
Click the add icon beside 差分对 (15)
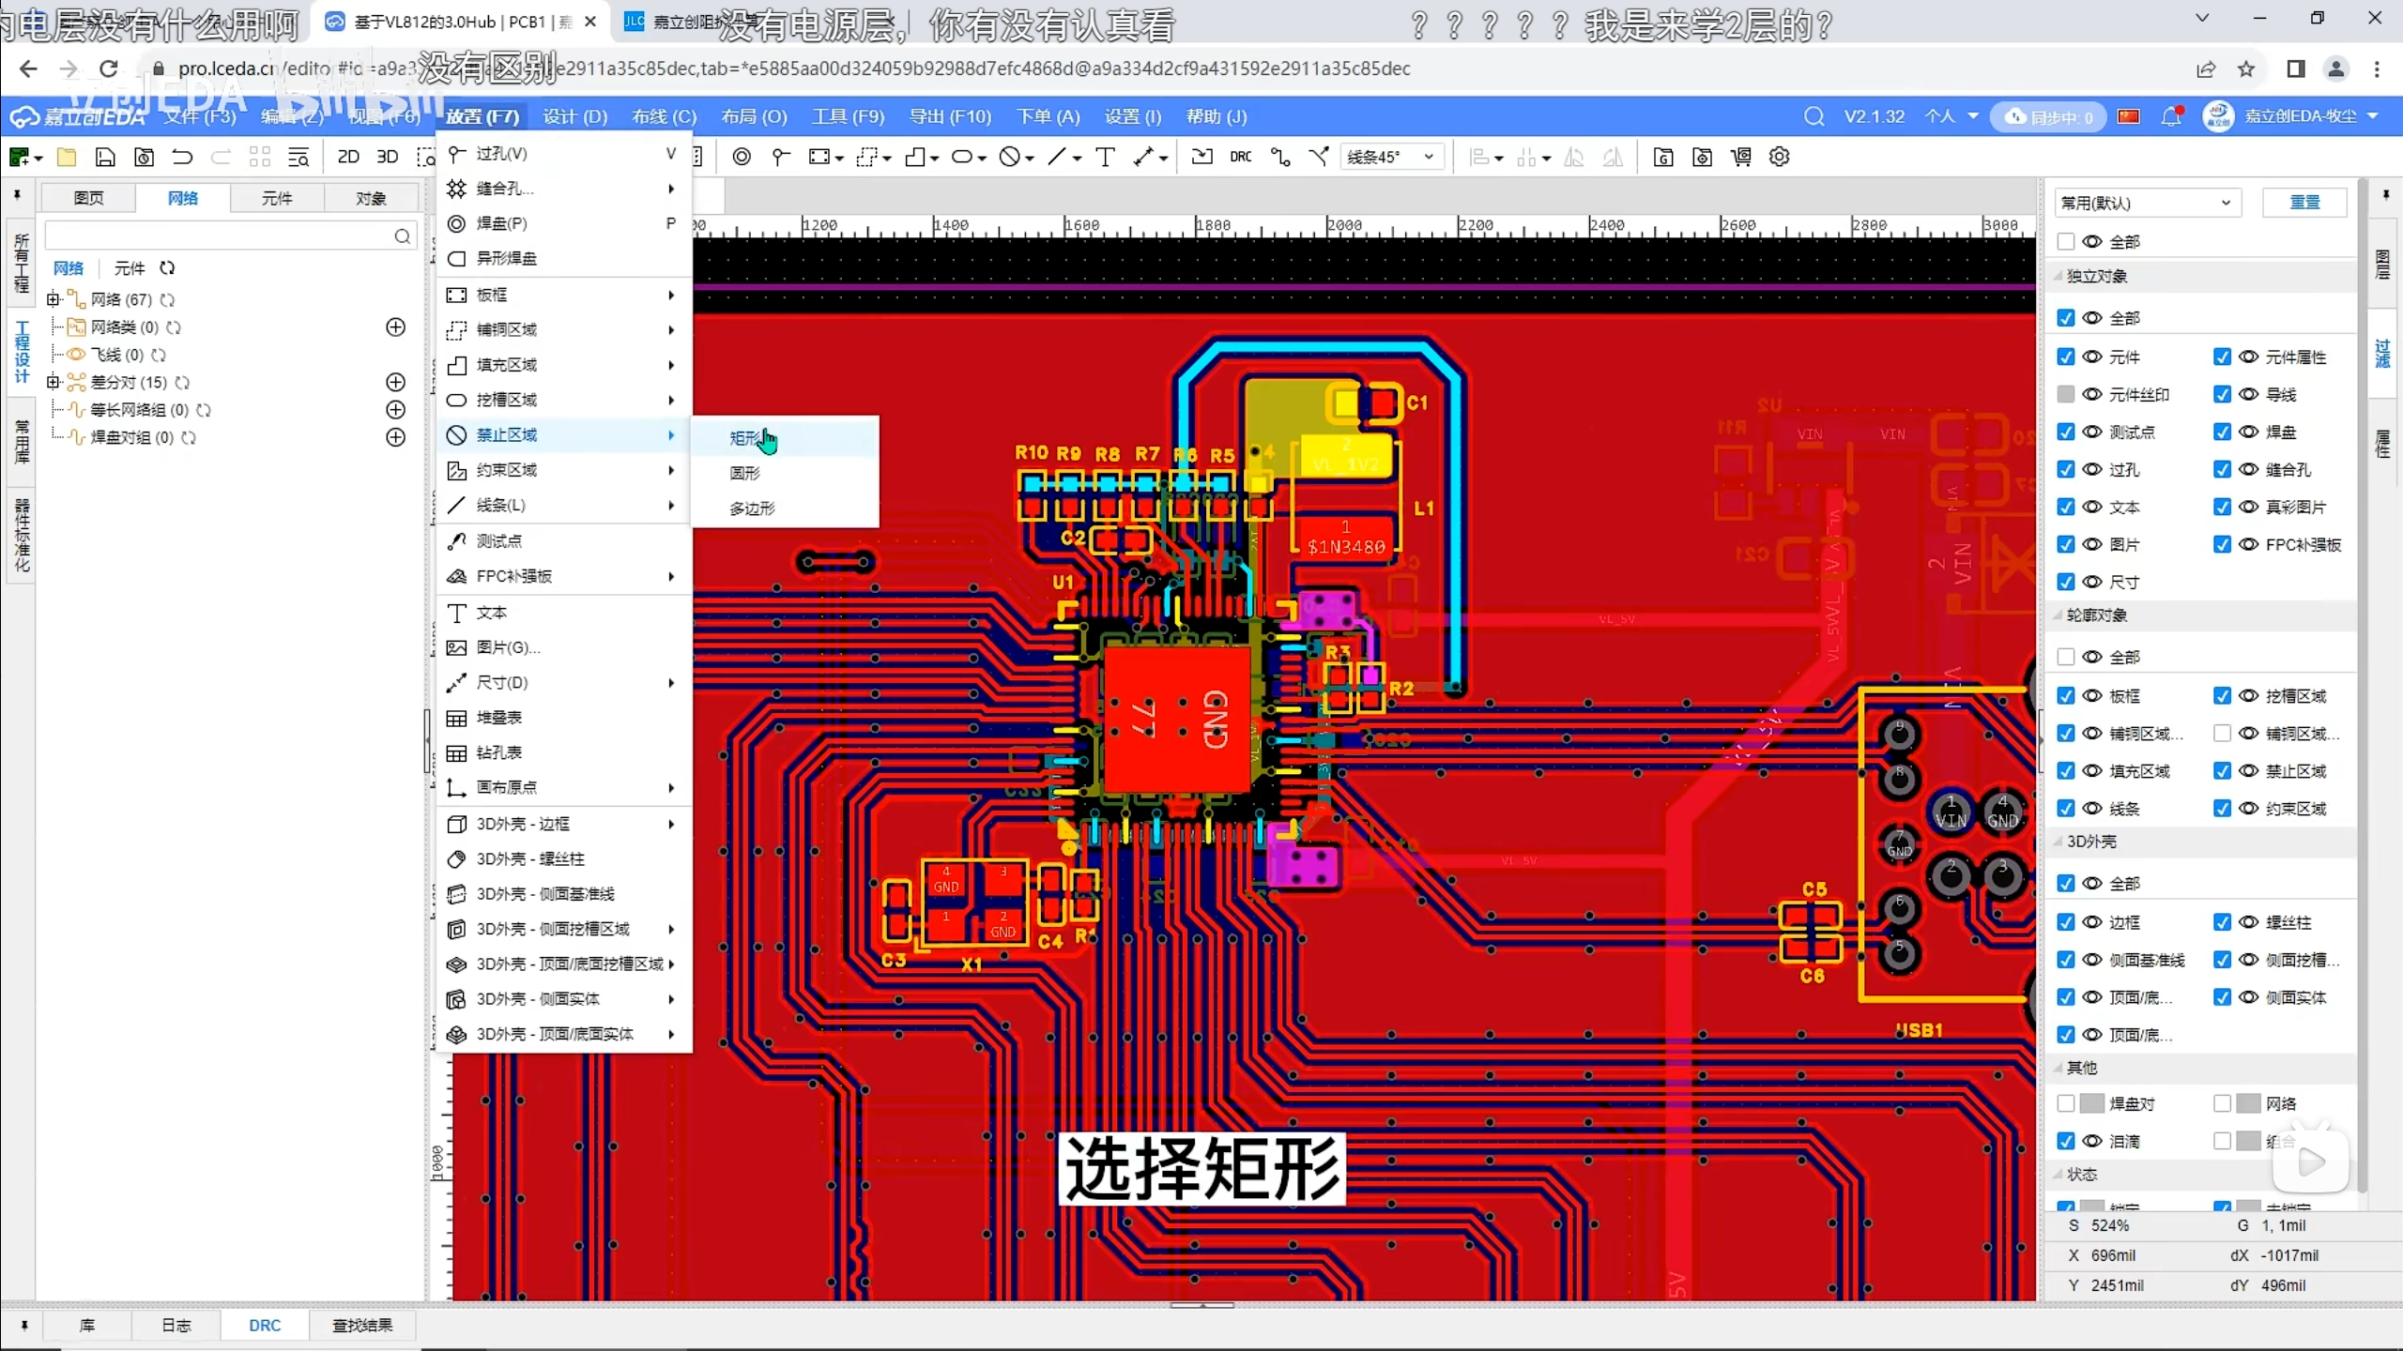(396, 382)
